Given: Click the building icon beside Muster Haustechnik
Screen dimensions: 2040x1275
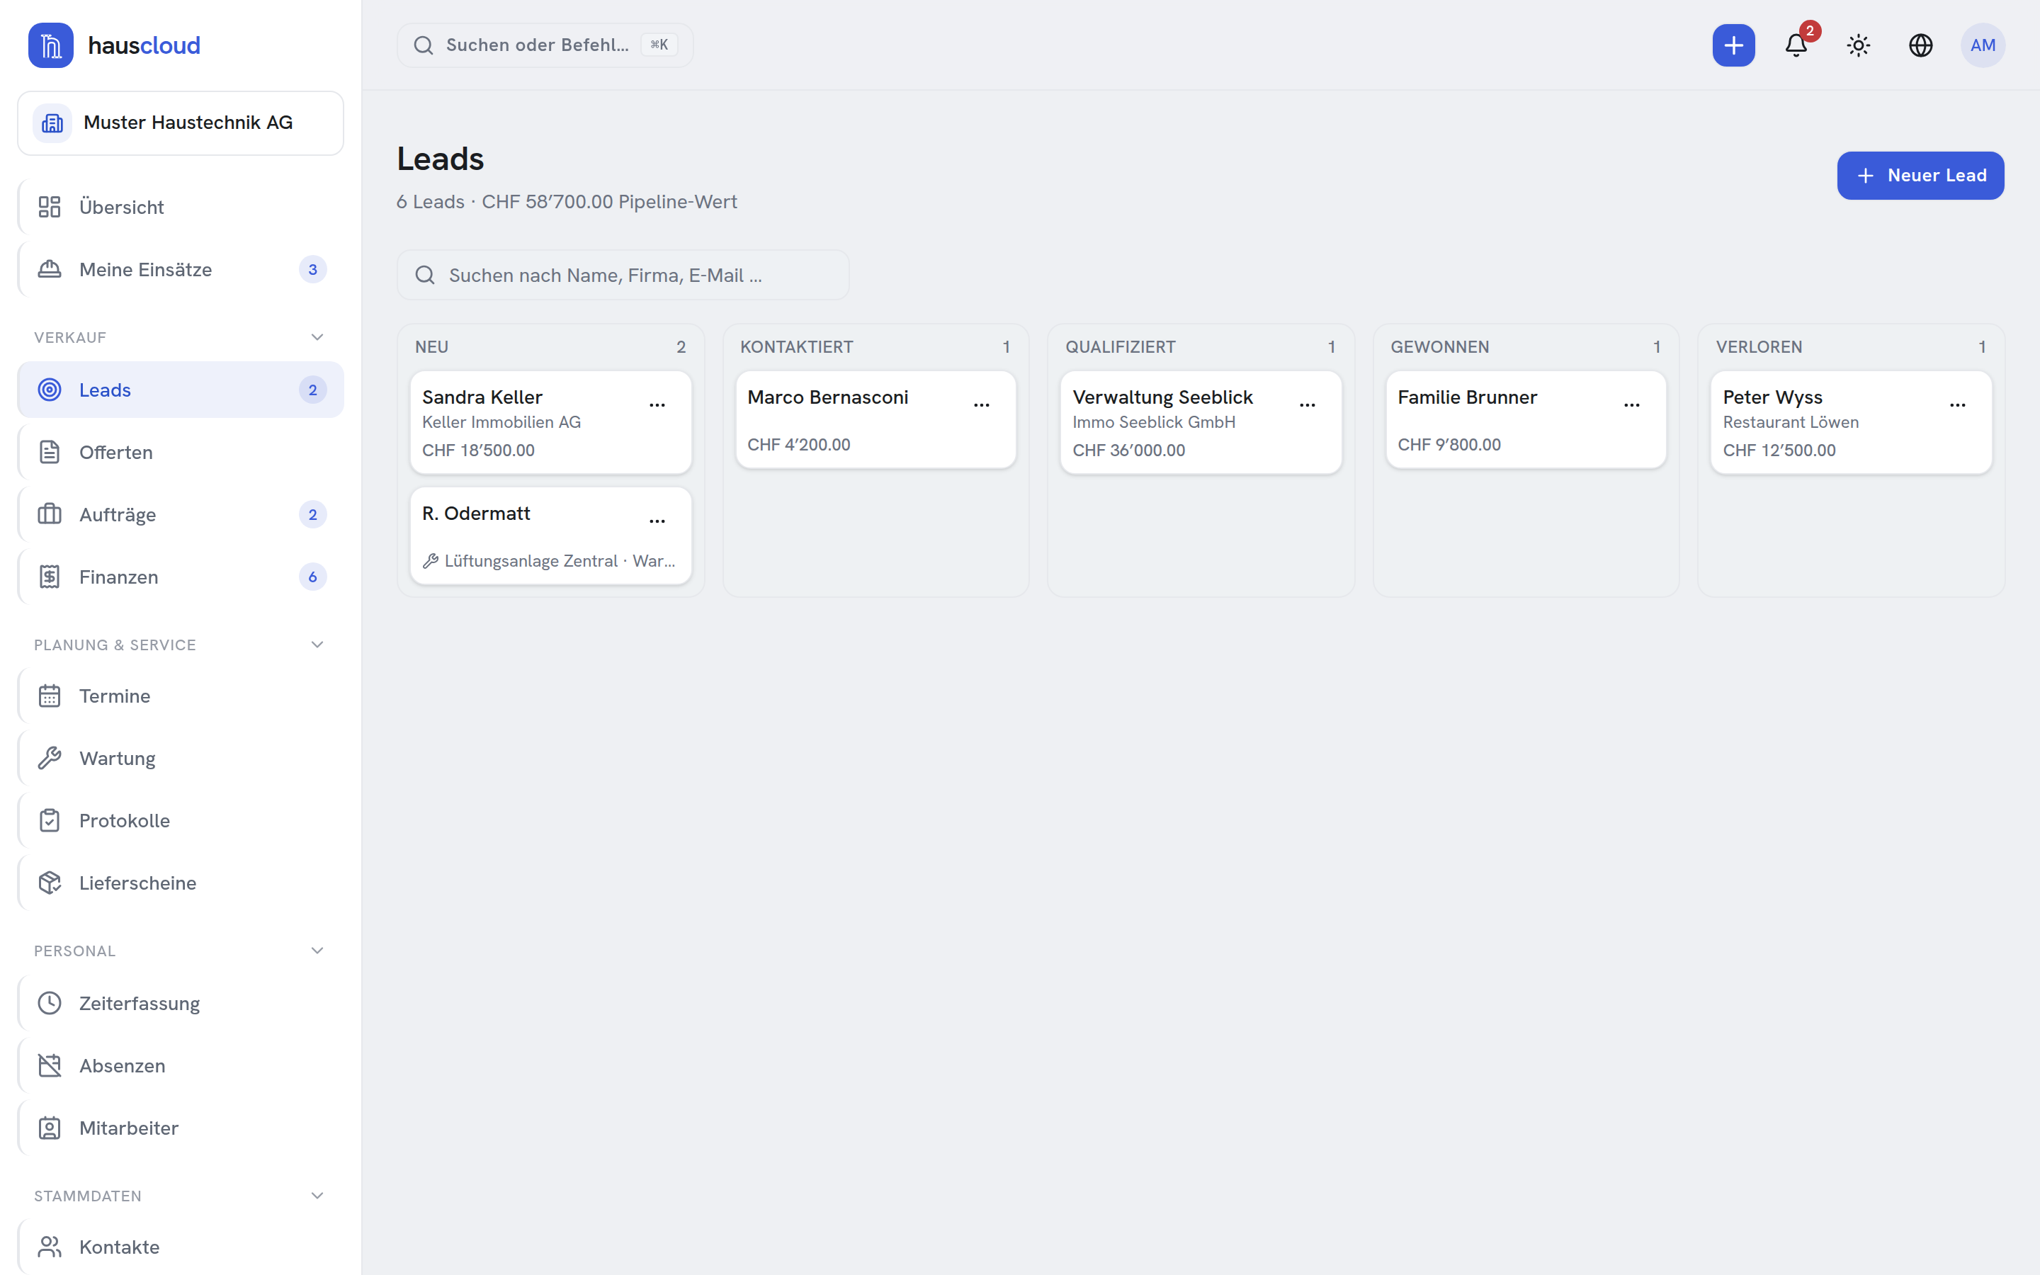Looking at the screenshot, I should click(52, 123).
